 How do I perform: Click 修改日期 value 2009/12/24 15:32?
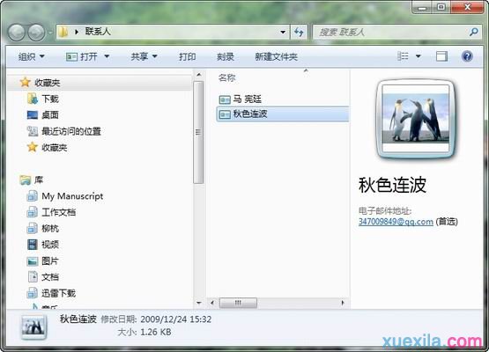pyautogui.click(x=176, y=319)
